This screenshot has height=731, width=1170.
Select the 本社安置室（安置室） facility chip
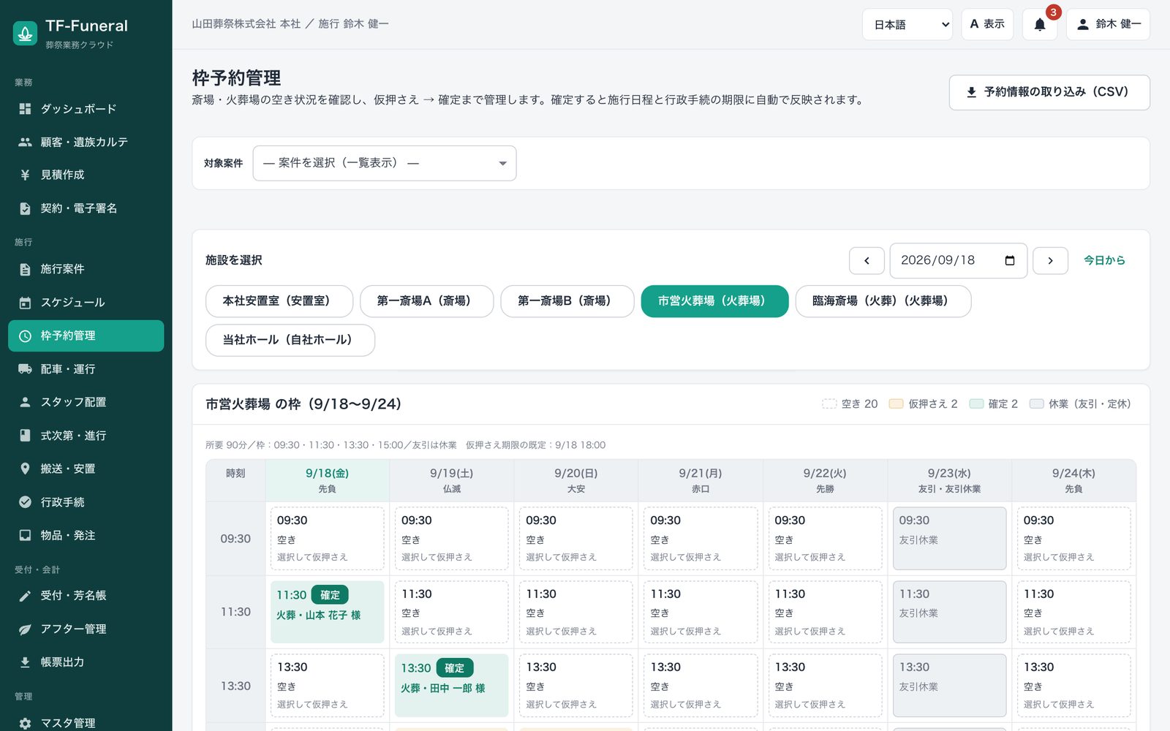[279, 301]
